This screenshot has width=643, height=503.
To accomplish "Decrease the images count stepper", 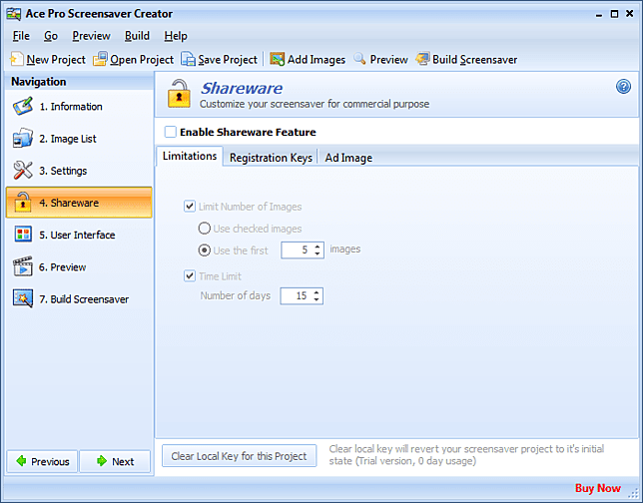I will [x=318, y=253].
